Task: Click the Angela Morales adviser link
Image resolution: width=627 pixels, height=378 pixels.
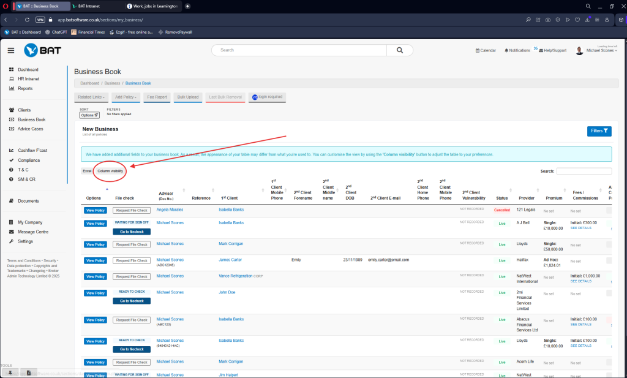Action: tap(170, 210)
